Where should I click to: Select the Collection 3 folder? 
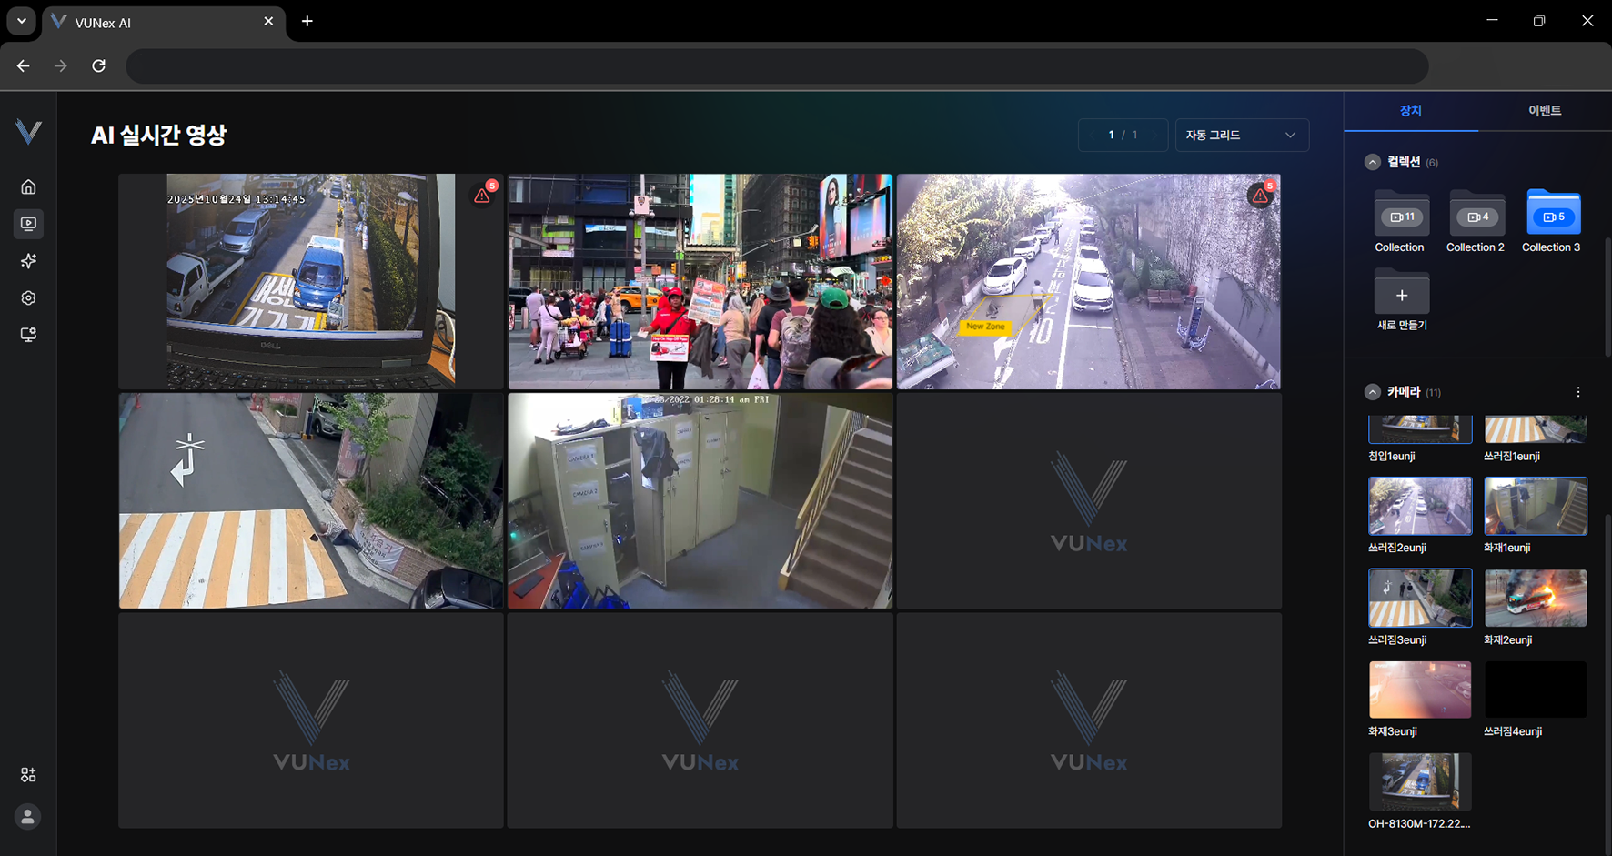1552,217
